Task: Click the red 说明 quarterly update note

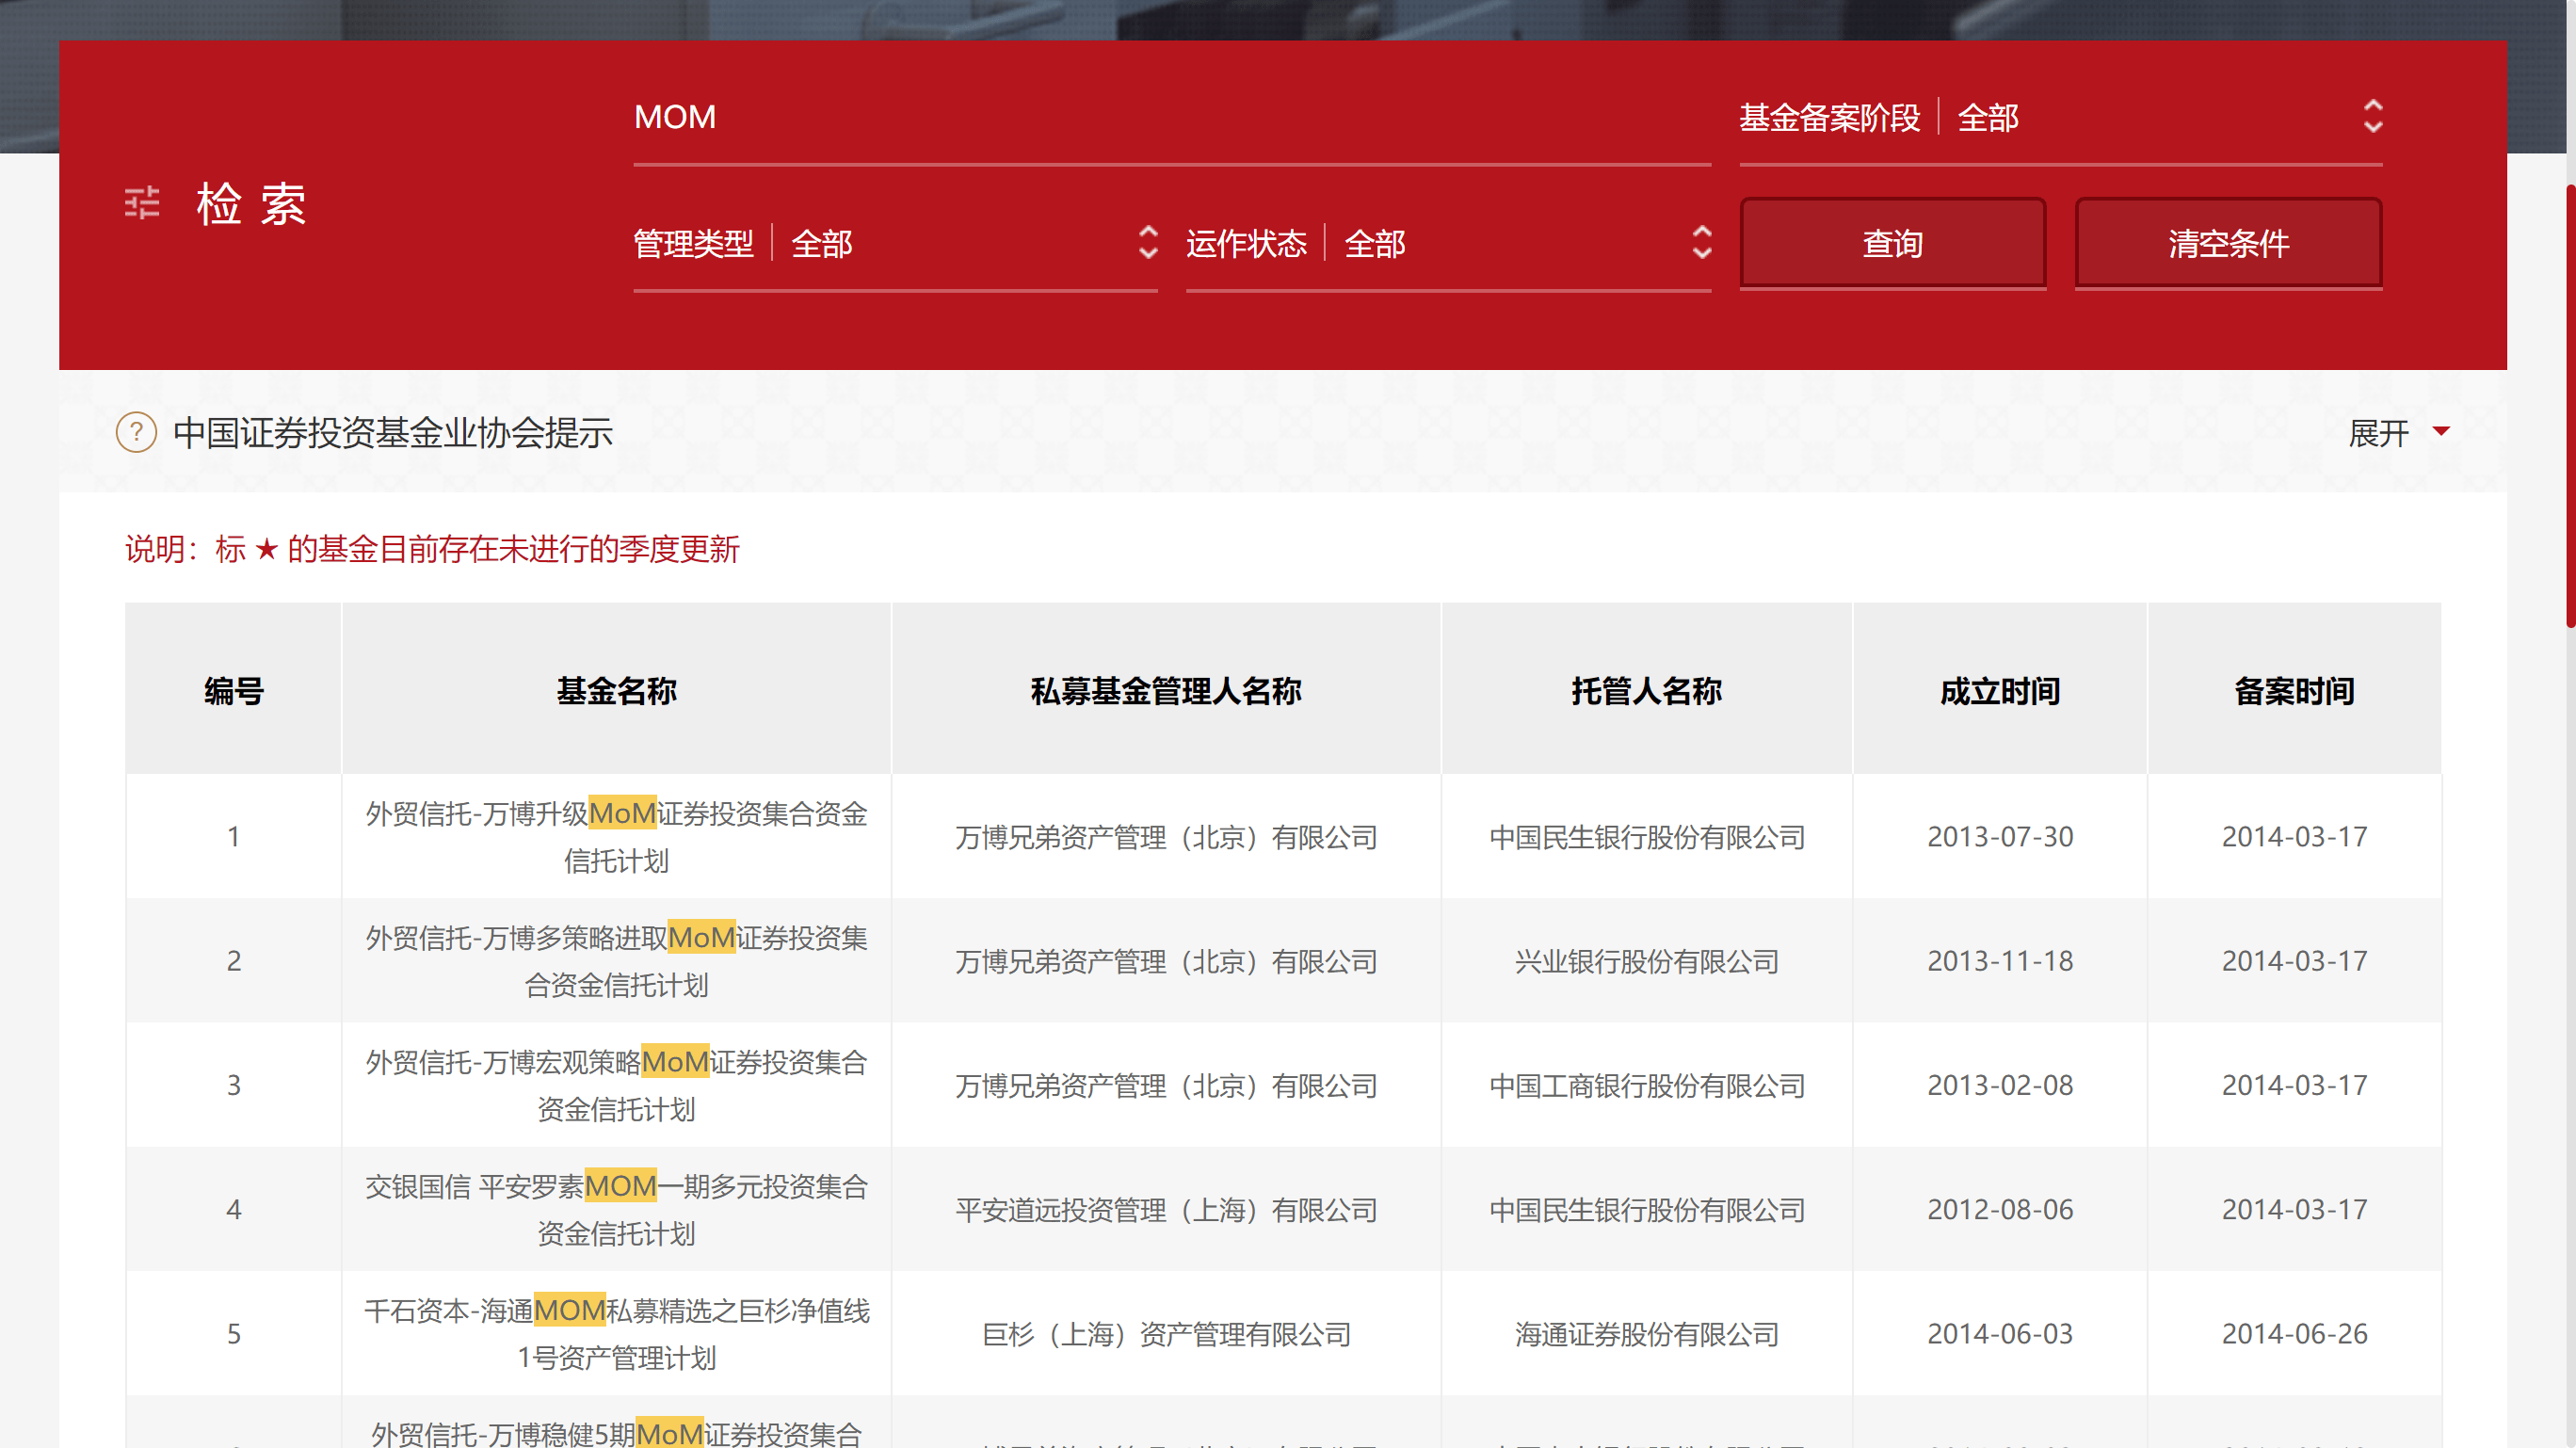Action: coord(432,549)
